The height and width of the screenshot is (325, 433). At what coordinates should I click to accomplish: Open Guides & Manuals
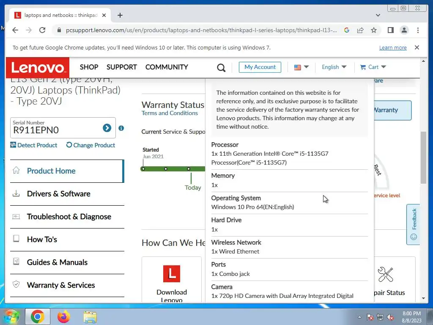(67, 262)
